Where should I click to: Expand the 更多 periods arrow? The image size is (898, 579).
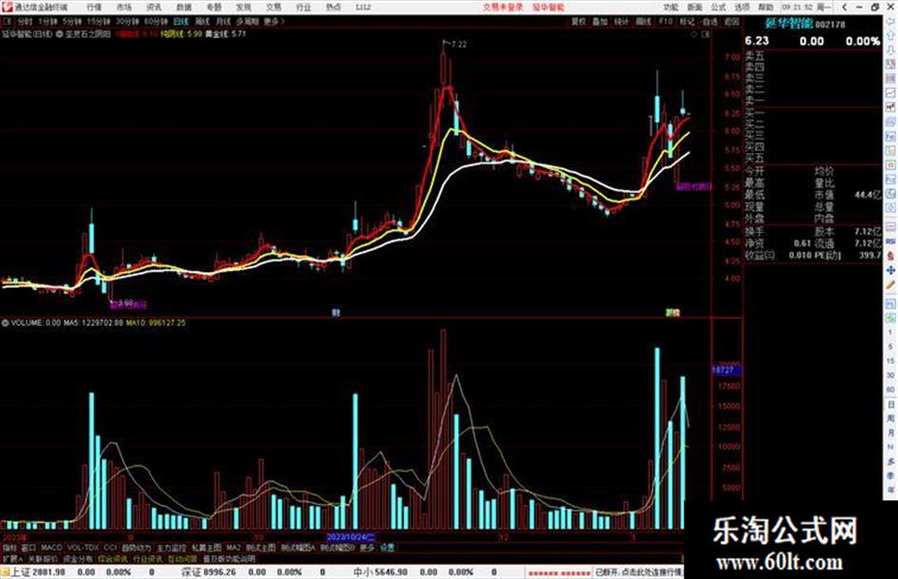pyautogui.click(x=275, y=21)
